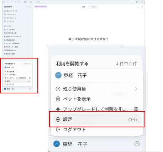Click the globe icon beside the upgrade entry
The width and height of the screenshot is (163, 152).
136,109
